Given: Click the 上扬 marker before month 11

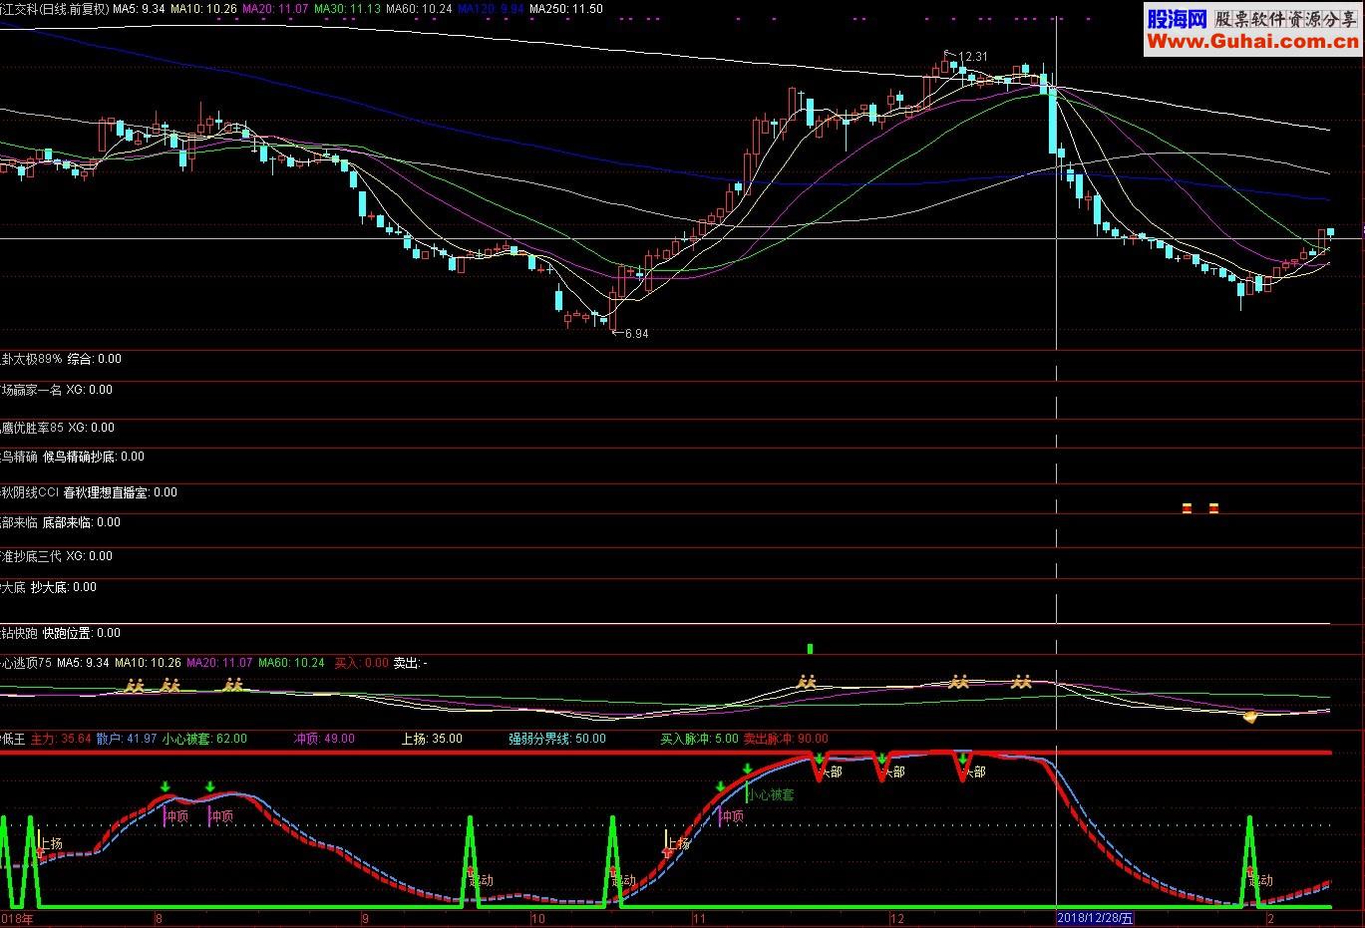Looking at the screenshot, I should [678, 844].
